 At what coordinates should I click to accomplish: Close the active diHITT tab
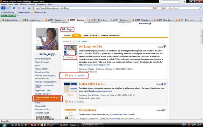[x=85, y=20]
